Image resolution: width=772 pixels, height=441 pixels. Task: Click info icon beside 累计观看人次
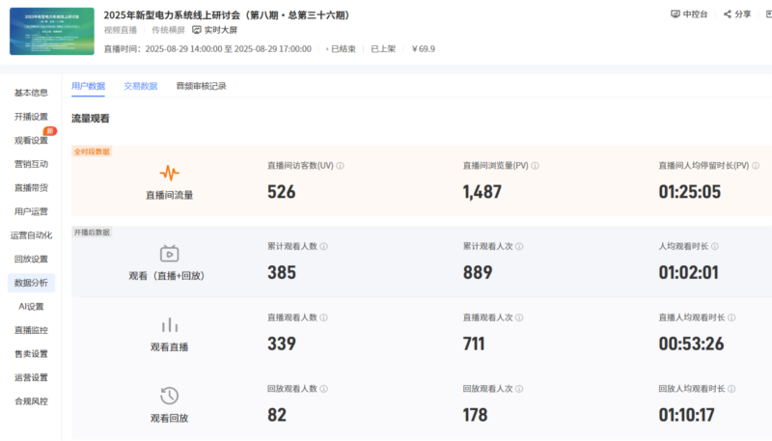coord(519,247)
